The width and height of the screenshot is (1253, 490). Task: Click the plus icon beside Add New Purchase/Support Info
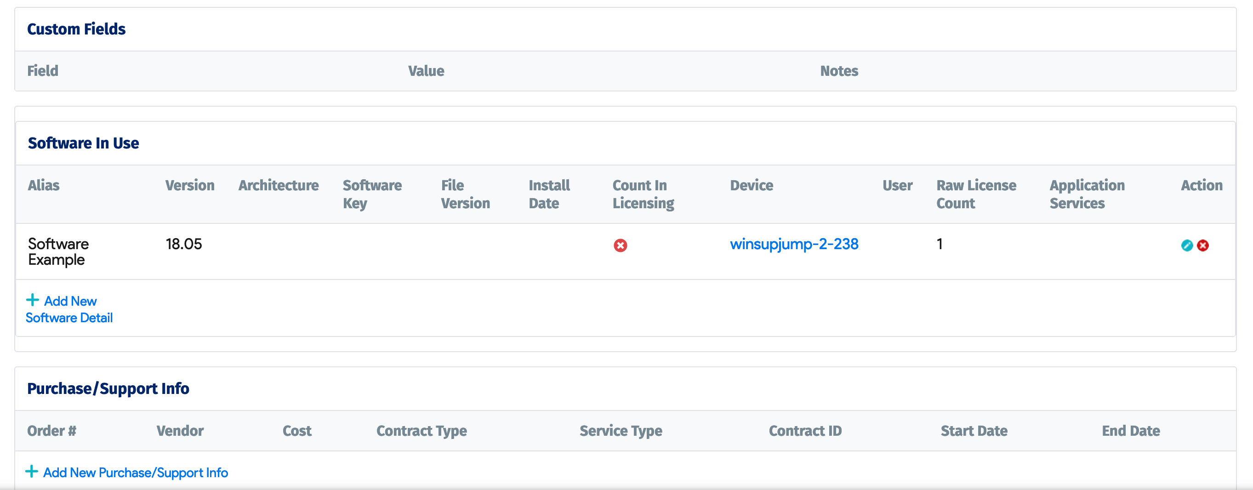tap(32, 471)
